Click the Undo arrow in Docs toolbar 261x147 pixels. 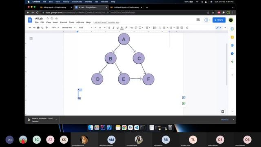(30, 28)
